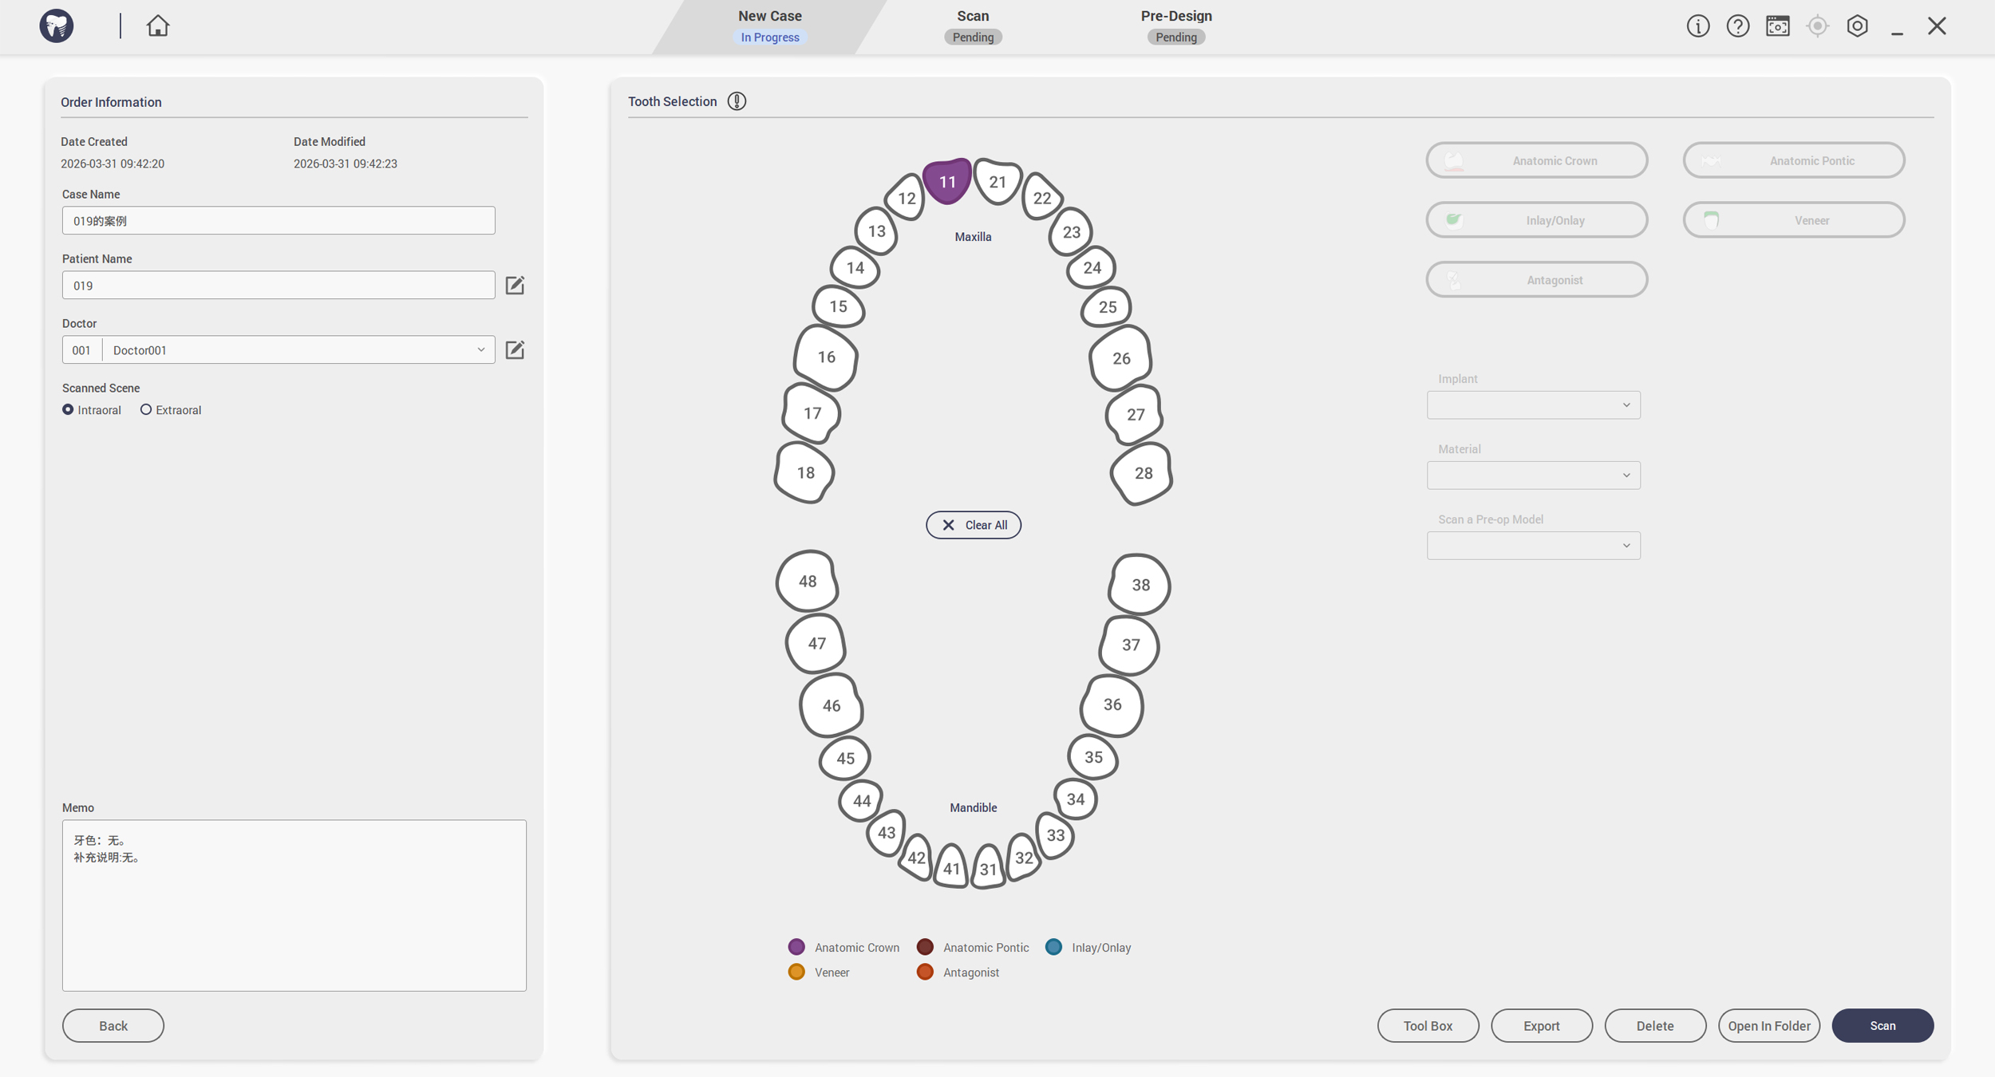
Task: Toggle tooth 21 selection
Action: point(997,182)
